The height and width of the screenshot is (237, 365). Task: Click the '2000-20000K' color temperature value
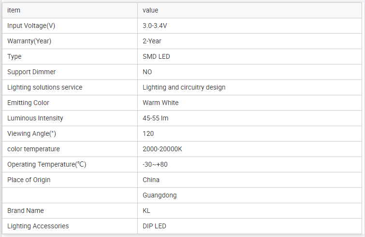click(162, 149)
